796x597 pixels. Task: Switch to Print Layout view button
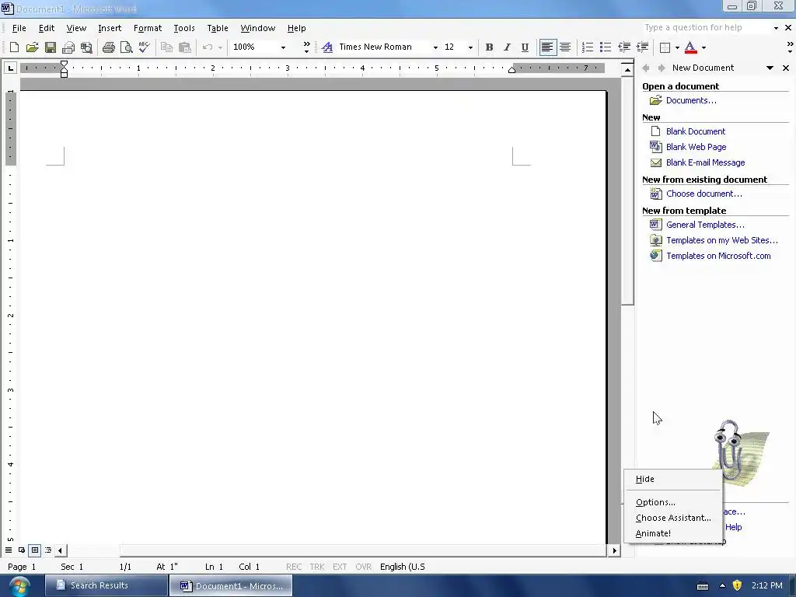(x=34, y=550)
